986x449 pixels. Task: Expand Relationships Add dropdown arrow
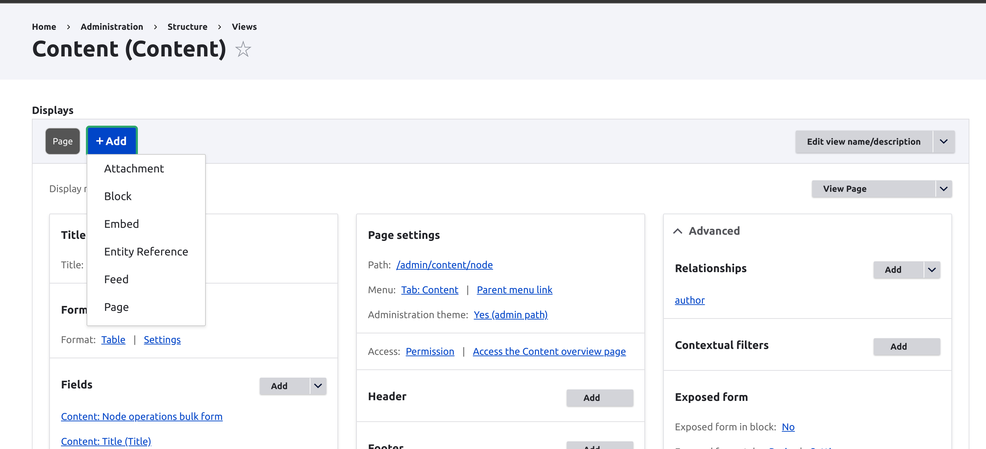[x=932, y=270]
